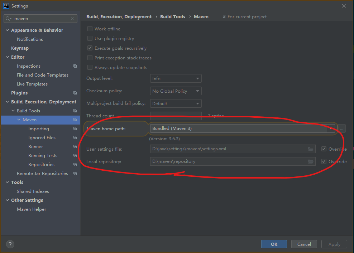Viewport: 354px width, 253px height.
Task: Open Shared Indexes settings
Action: click(33, 191)
